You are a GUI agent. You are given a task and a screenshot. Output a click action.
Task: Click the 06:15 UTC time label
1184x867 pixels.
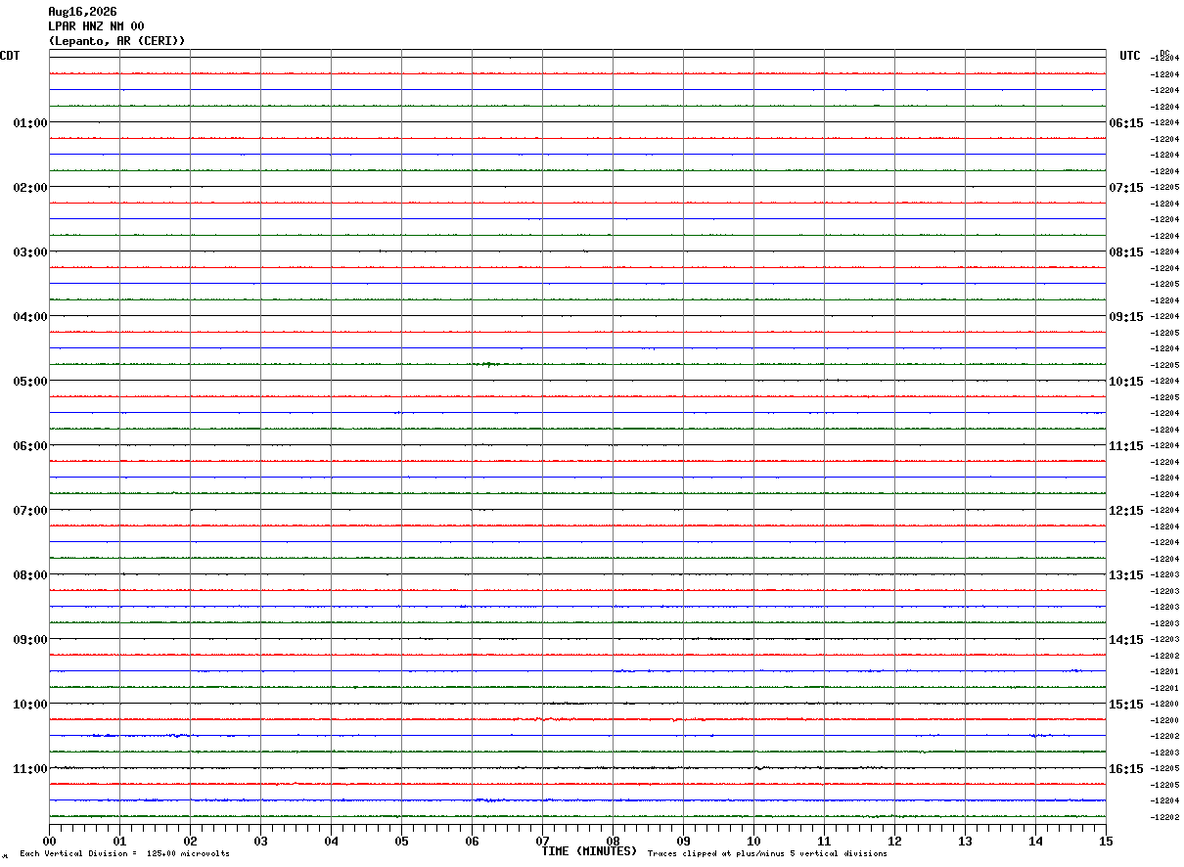(1125, 123)
